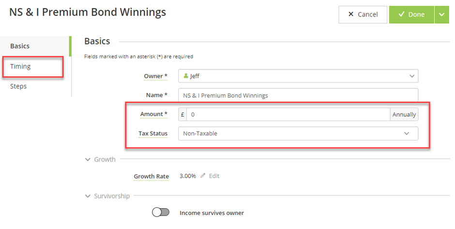Toggle the Income survives owner switch
455x229 pixels.
pos(161,212)
